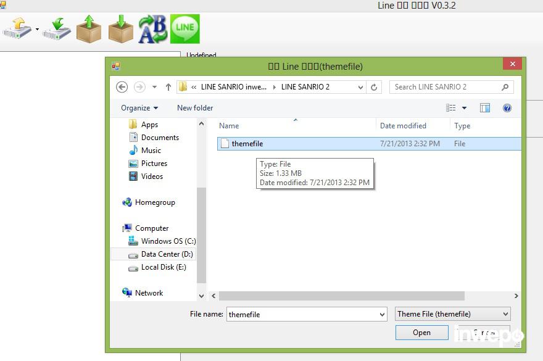Click the themefile blank file icon
543x361 pixels.
[x=225, y=143]
